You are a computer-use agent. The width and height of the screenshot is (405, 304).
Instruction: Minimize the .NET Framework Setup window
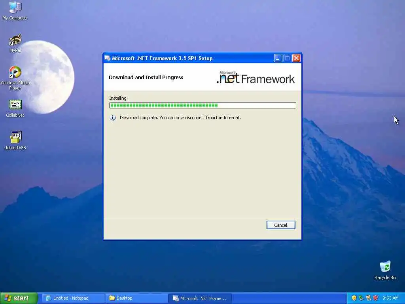(x=278, y=58)
